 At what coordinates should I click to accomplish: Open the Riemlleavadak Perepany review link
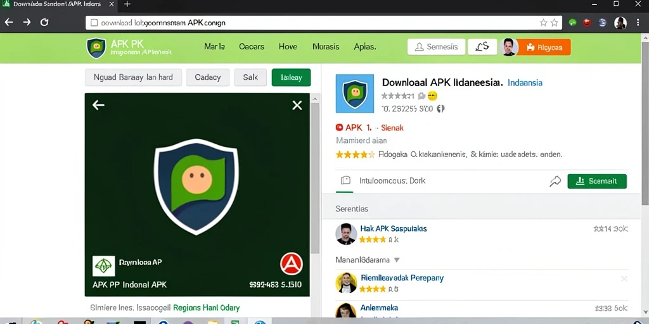[402, 278]
